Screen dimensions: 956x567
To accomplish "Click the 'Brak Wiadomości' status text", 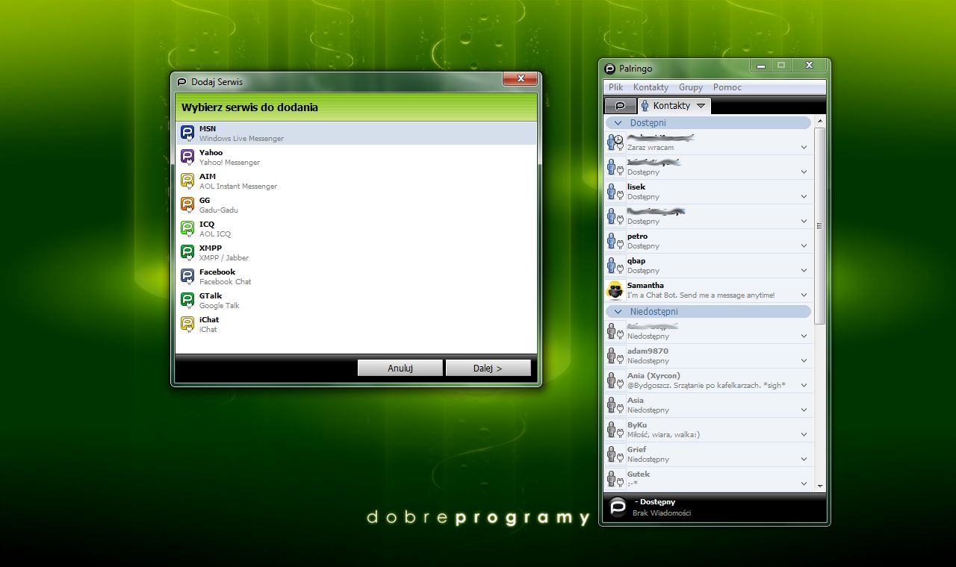I will point(661,513).
